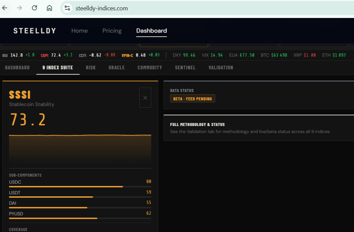Click the SUB-COMPONENTS heading
This screenshot has width=354, height=232.
tap(25, 175)
